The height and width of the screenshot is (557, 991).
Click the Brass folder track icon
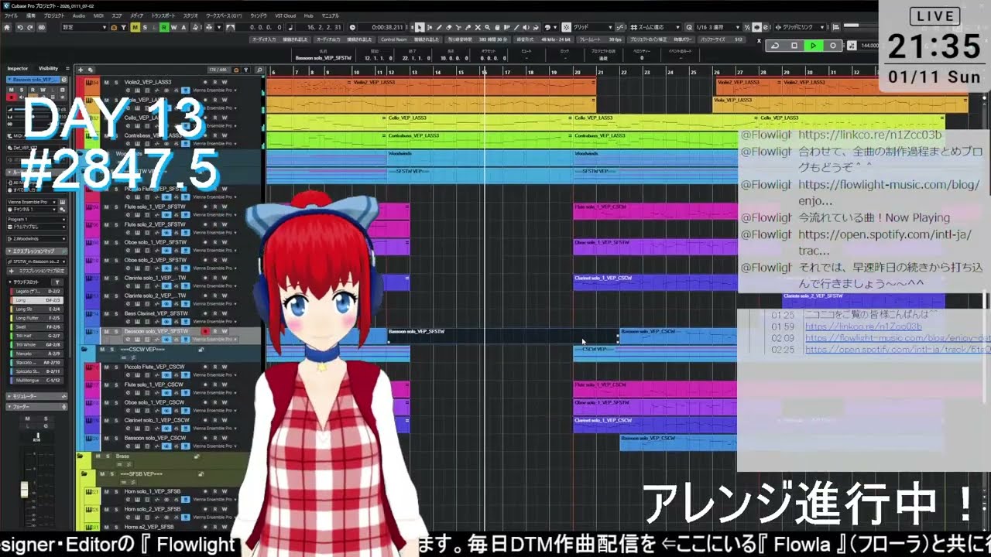(x=81, y=456)
